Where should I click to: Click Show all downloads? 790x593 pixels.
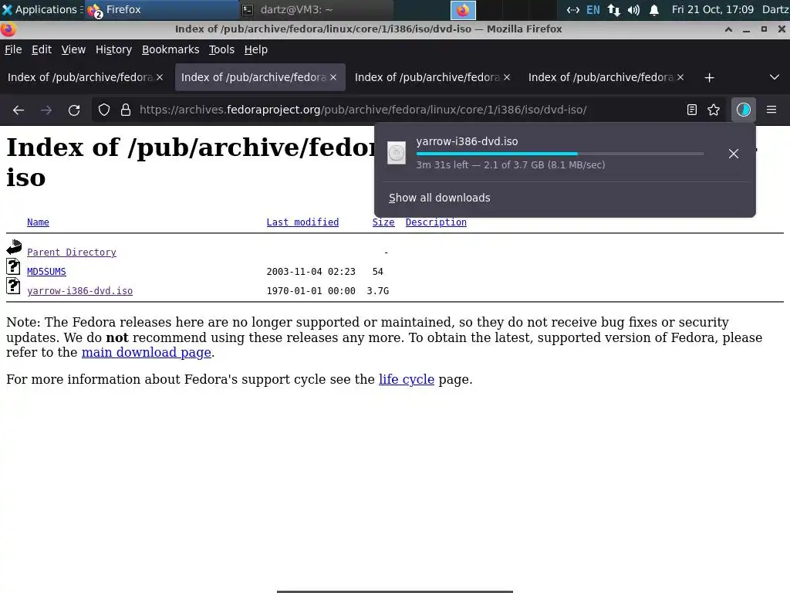pyautogui.click(x=439, y=198)
